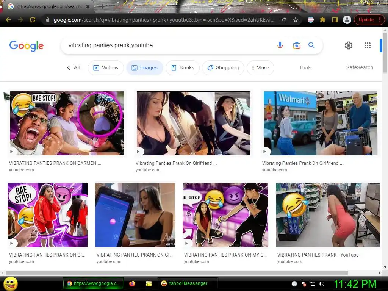Go back to All results tab

(74, 67)
